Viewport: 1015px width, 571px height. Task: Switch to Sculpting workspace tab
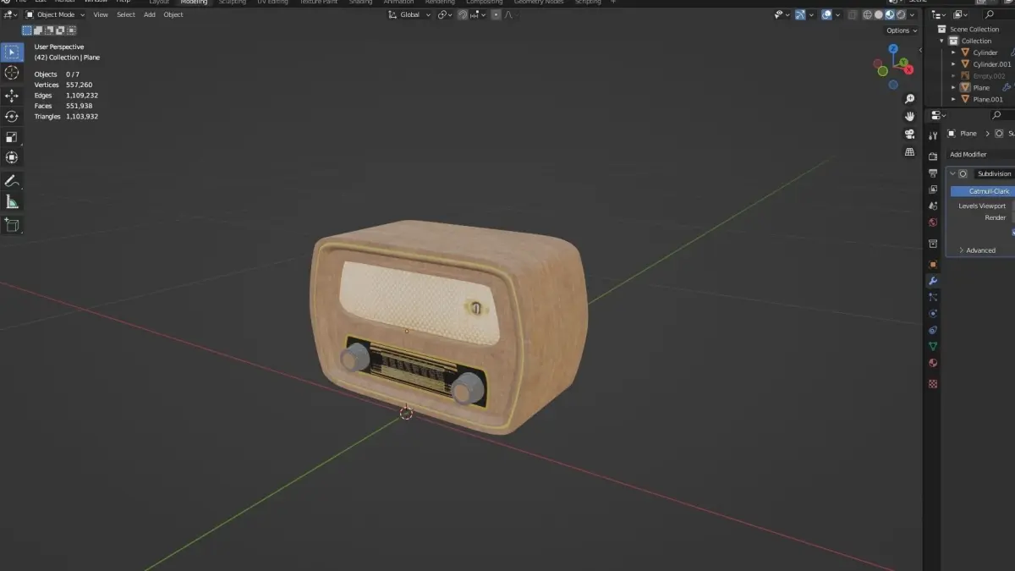click(233, 3)
